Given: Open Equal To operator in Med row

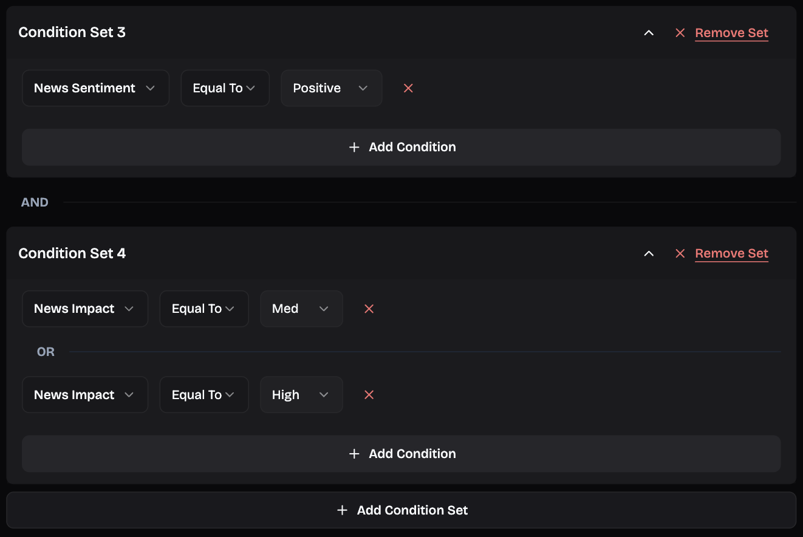Looking at the screenshot, I should 204,309.
